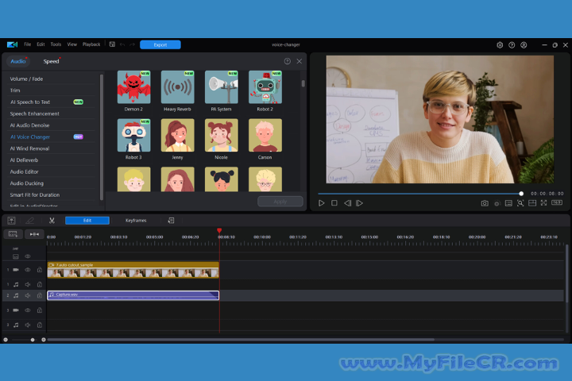
Task: Close the audio tools panel
Action: point(300,61)
